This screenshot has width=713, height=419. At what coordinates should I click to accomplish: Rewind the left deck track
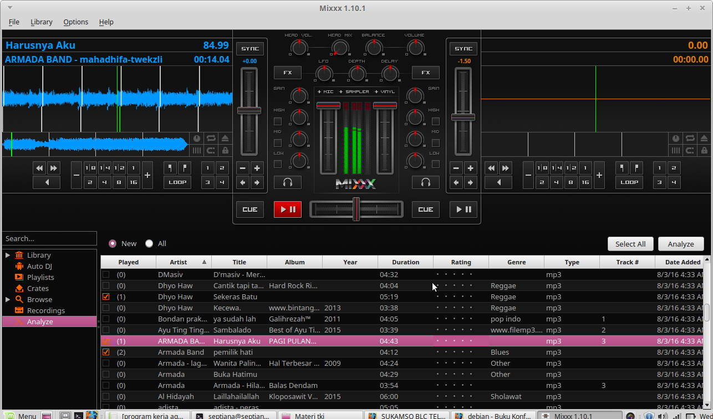tap(39, 168)
